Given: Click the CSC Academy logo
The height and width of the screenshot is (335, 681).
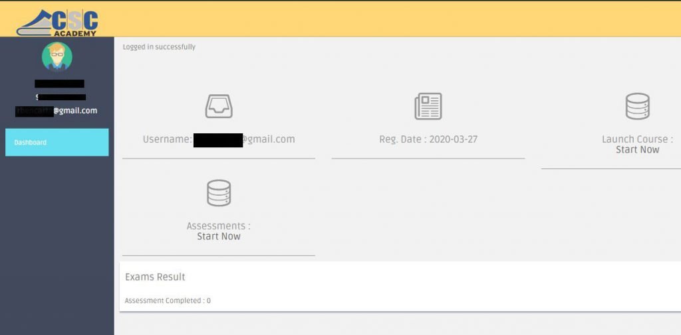Looking at the screenshot, I should point(58,22).
